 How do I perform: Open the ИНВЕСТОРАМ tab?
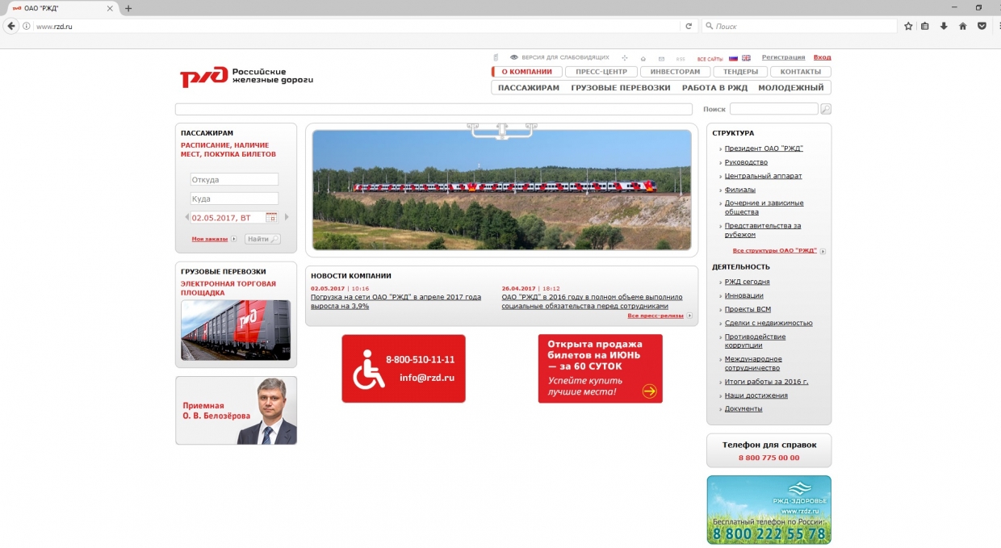pyautogui.click(x=675, y=72)
